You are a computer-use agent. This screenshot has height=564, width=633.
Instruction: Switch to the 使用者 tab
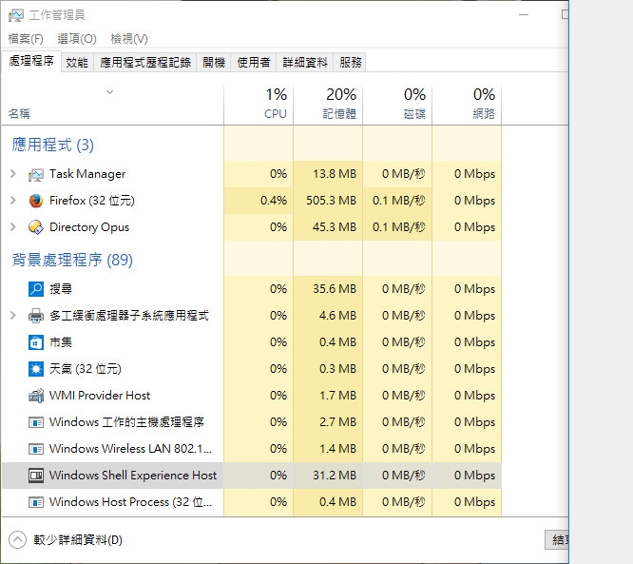point(254,62)
